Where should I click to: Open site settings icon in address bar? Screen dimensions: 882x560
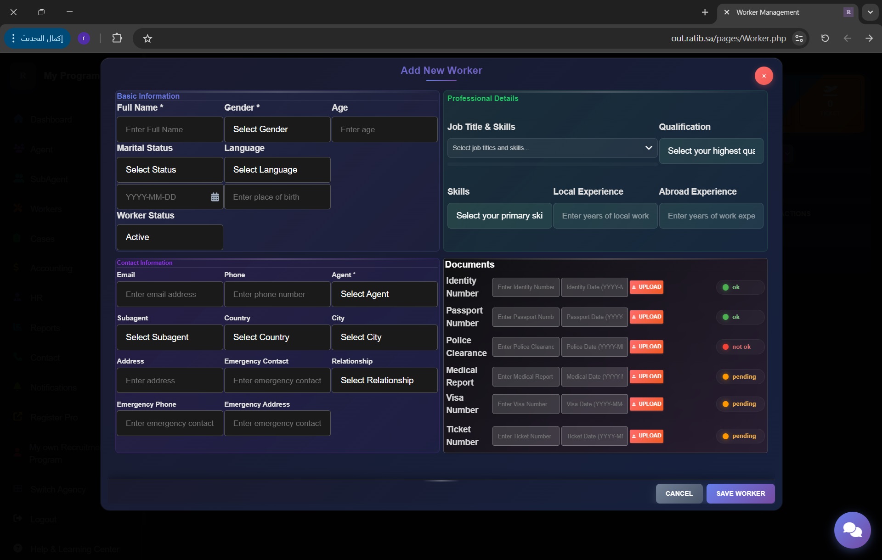point(799,38)
